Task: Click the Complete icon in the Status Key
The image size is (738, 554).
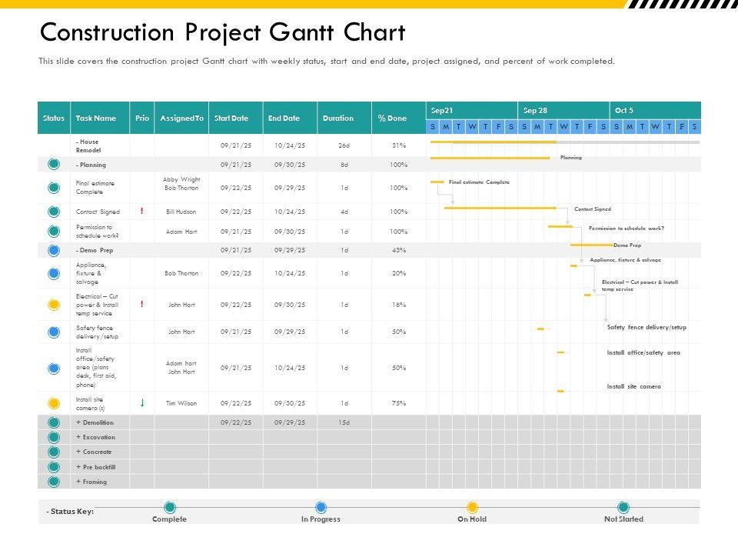Action: click(x=170, y=507)
